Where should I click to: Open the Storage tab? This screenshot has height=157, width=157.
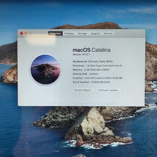(x=82, y=34)
